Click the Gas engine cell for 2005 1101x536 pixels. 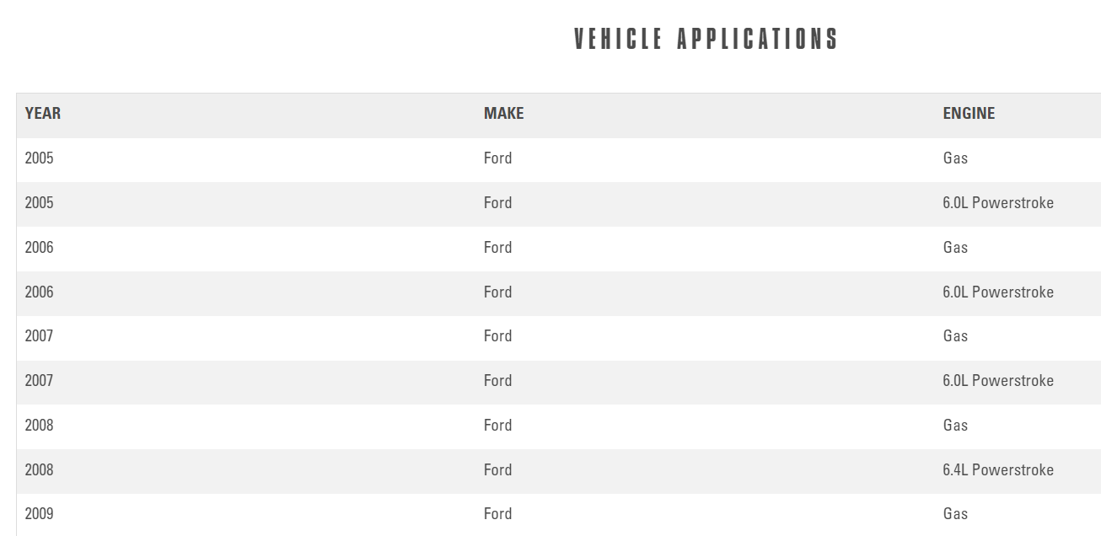(955, 158)
